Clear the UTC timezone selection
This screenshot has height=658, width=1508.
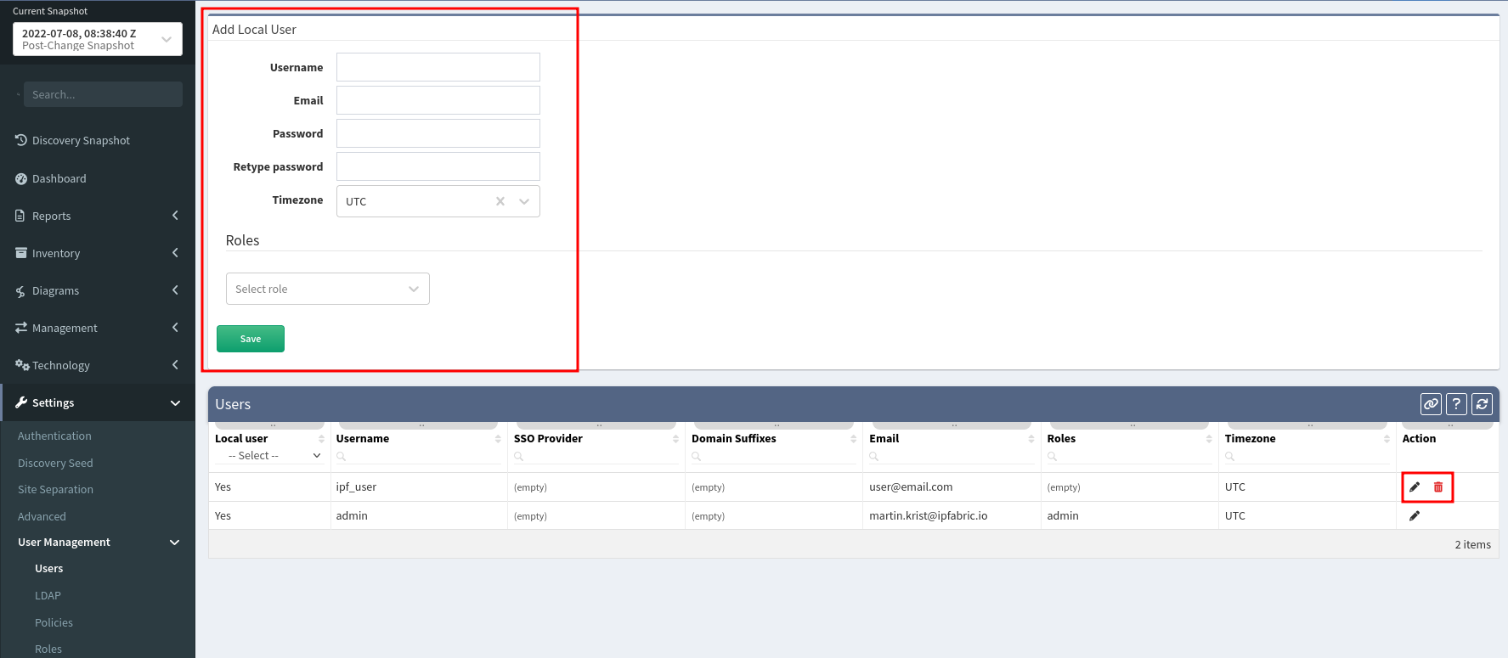pos(500,201)
